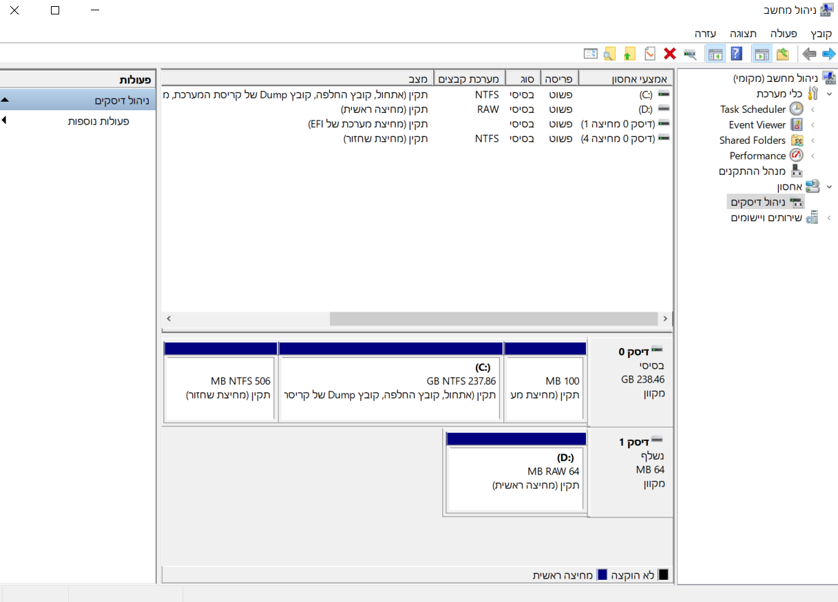Select the 100 MB EFI partition block
Screen dimensions: 838x602
tap(545, 382)
